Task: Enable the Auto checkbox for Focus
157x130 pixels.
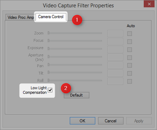Action: (130, 42)
